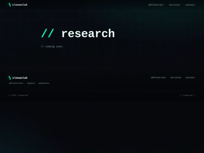
Task: Click the "defcontract · audits · pentests" tagline
Action: [29, 83]
